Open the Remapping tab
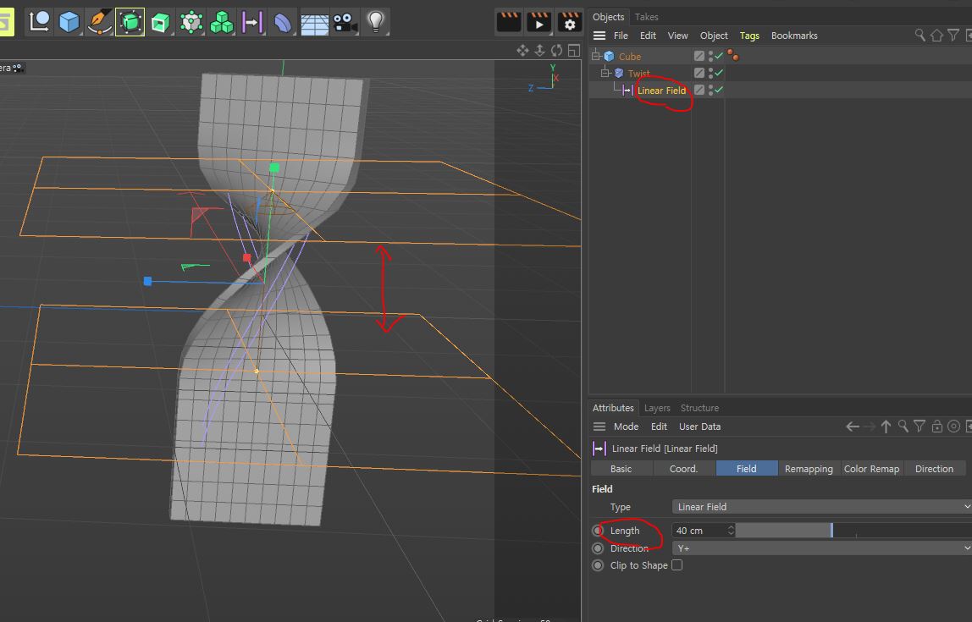The width and height of the screenshot is (972, 622). [x=809, y=468]
